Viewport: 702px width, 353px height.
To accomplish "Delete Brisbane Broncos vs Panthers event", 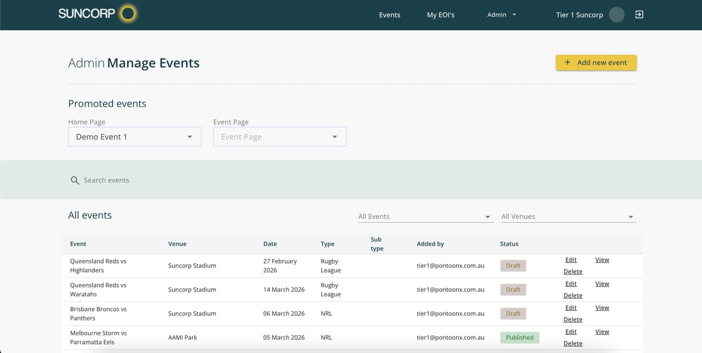I will click(x=573, y=320).
